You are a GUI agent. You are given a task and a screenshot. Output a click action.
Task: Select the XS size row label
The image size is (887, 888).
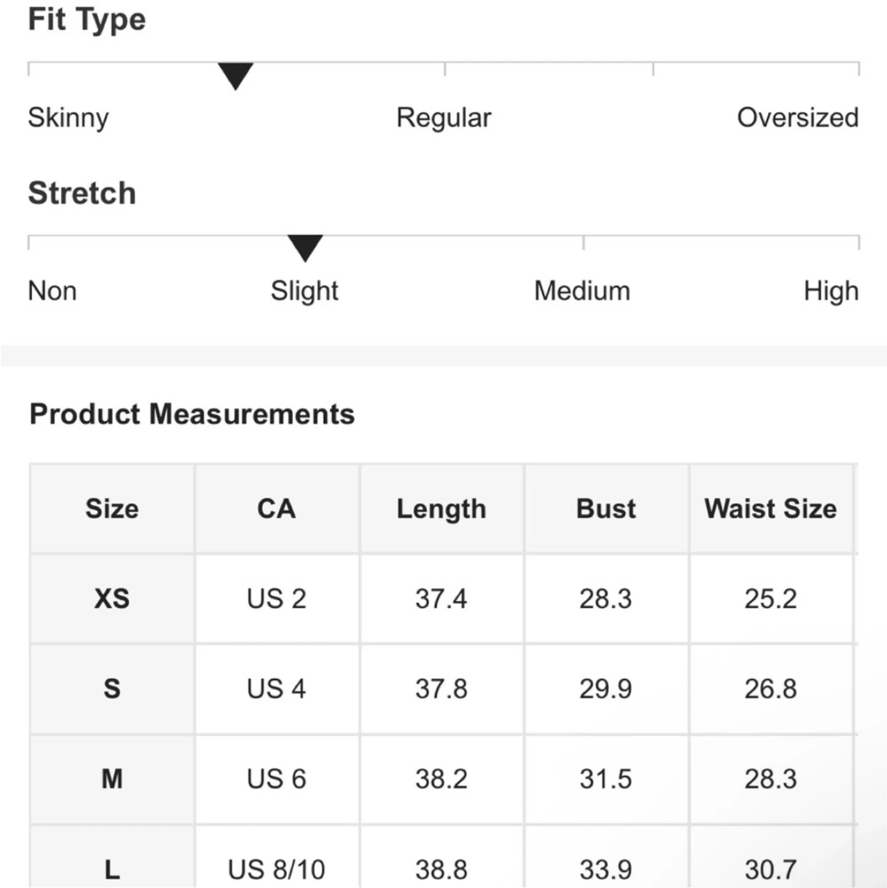tap(112, 598)
